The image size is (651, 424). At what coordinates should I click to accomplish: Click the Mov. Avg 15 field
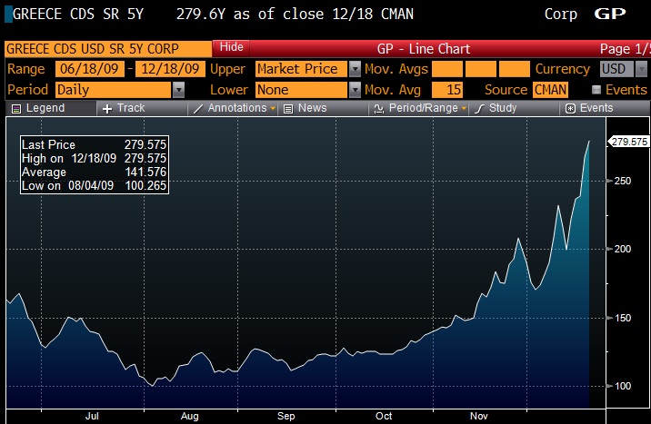click(x=446, y=90)
